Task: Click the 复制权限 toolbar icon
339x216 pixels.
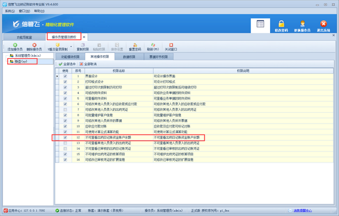Action: [83, 45]
